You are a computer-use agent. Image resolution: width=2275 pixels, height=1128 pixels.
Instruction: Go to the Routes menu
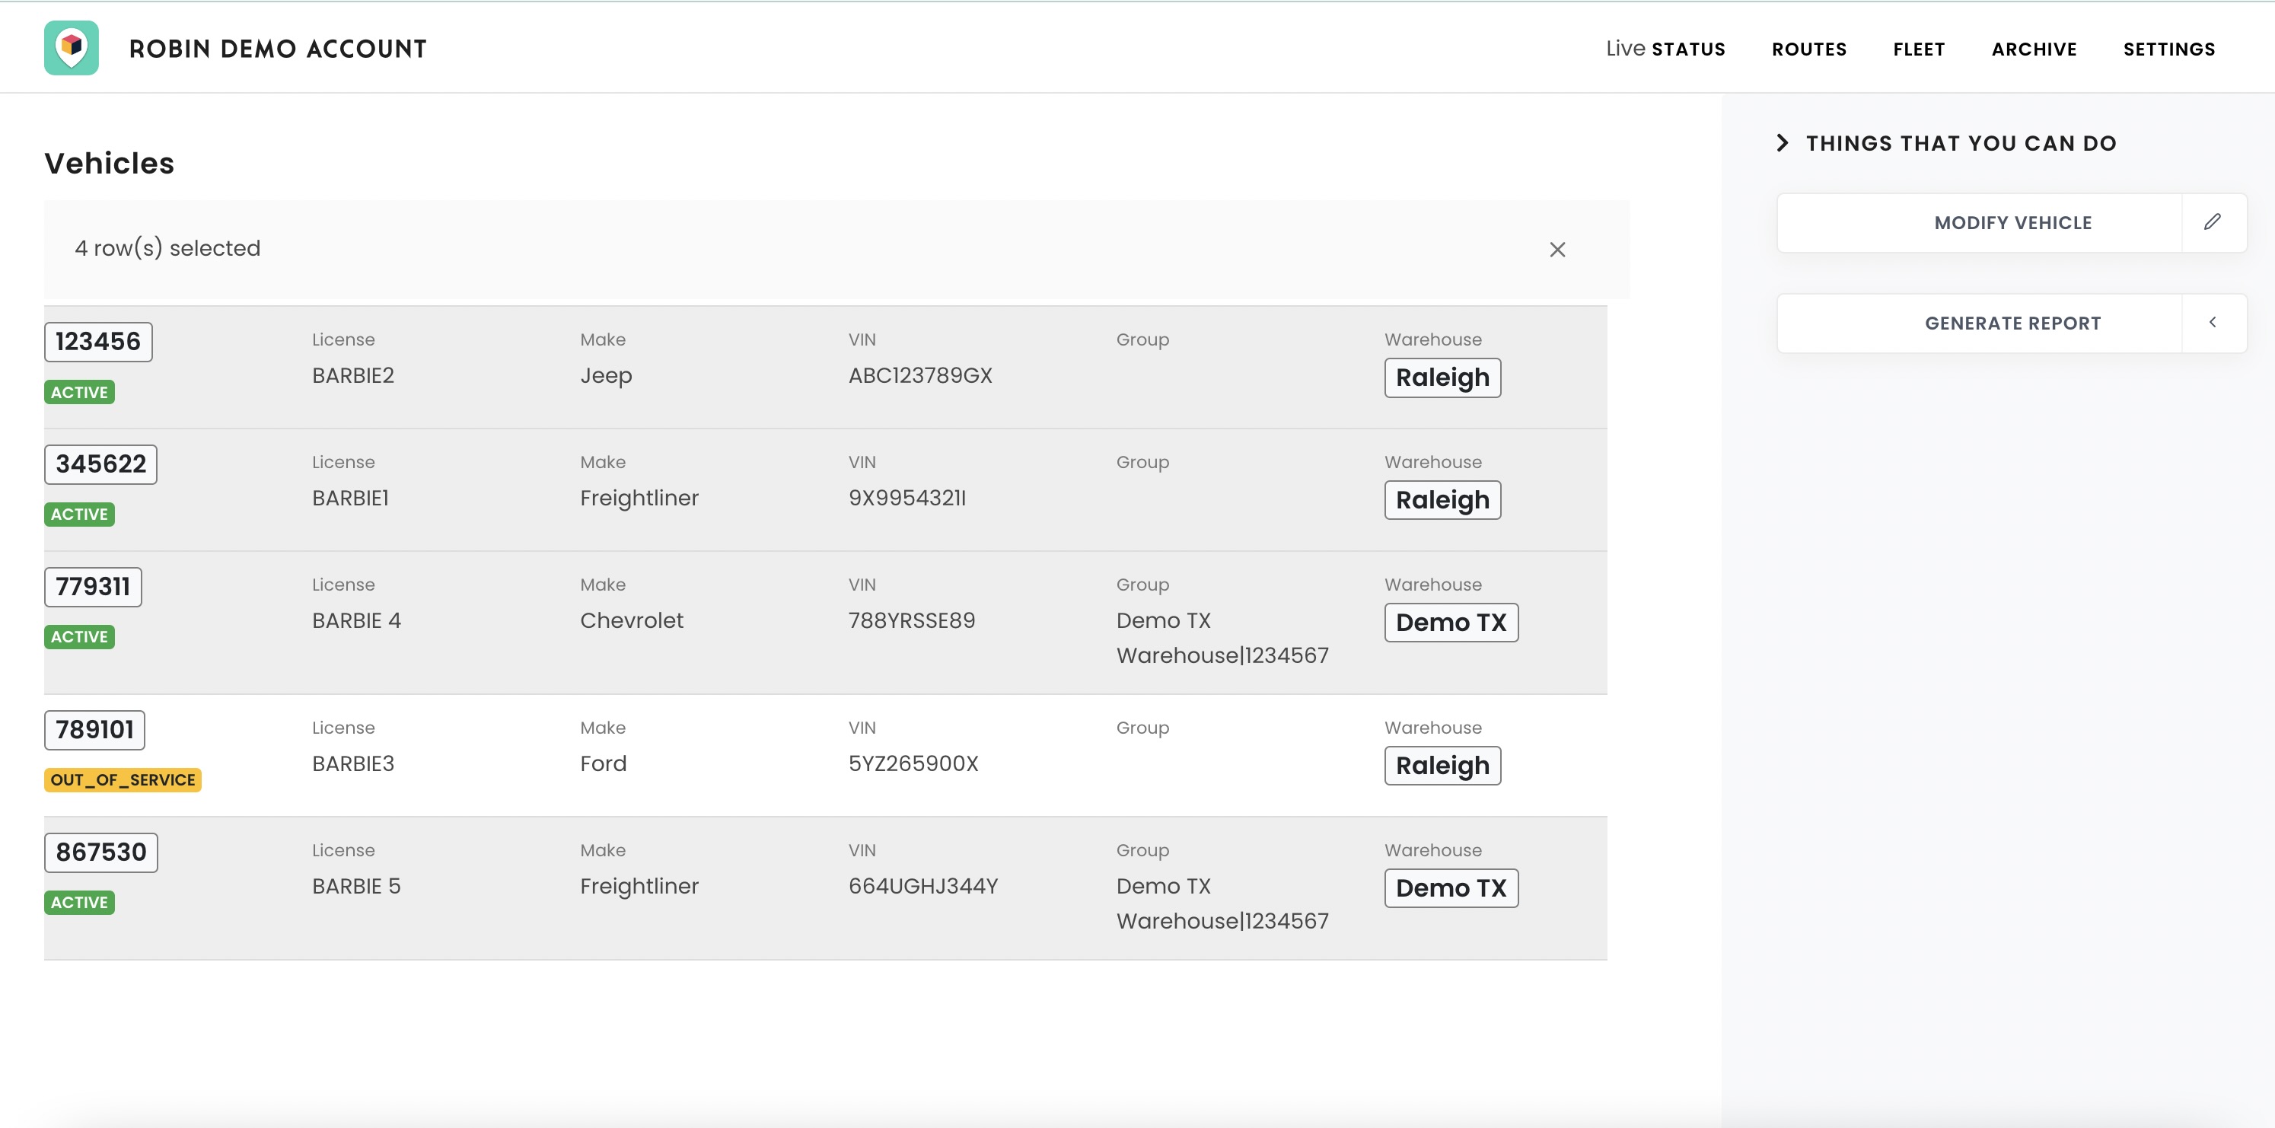[1808, 49]
